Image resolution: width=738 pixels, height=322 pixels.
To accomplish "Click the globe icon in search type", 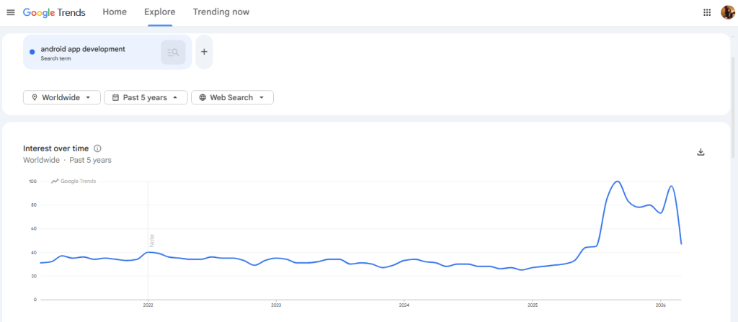I will [x=203, y=97].
